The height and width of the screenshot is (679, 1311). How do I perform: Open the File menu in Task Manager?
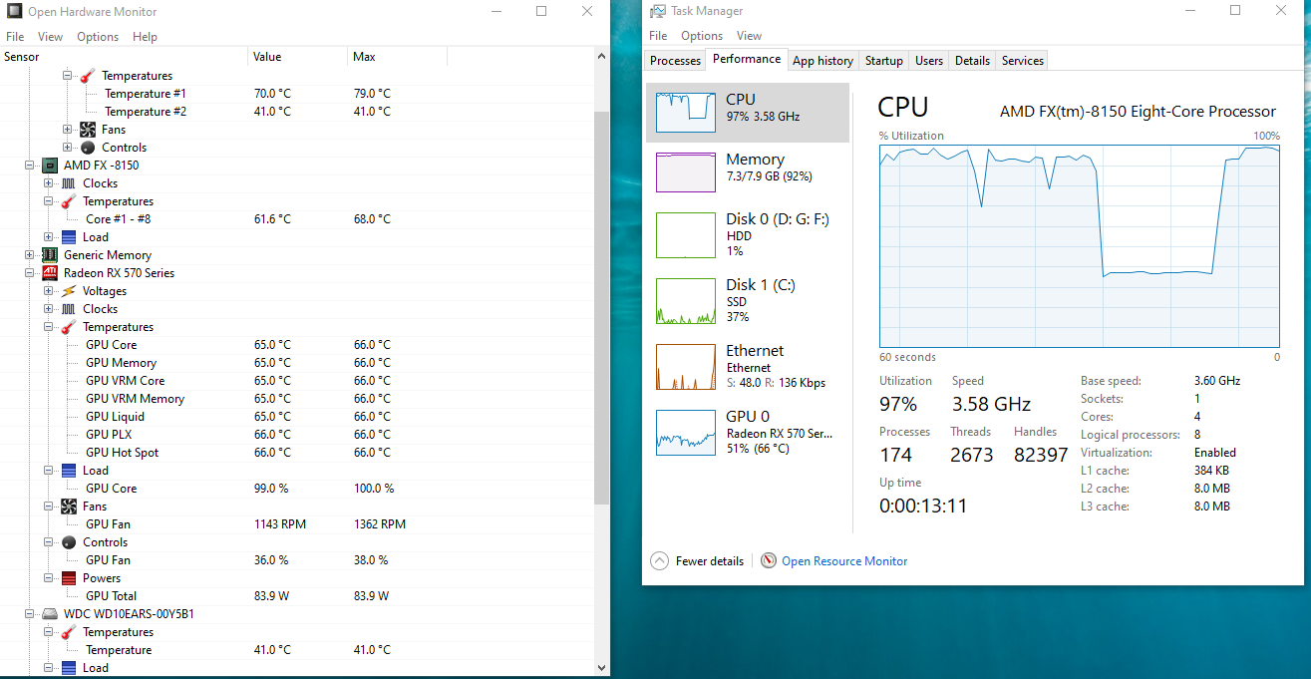click(658, 36)
